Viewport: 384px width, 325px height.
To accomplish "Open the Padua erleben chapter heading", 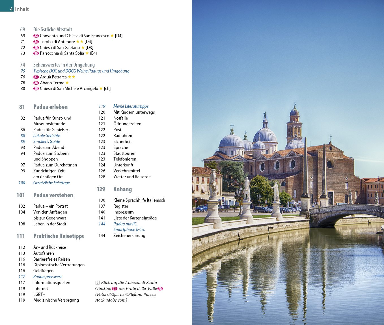I will point(50,107).
